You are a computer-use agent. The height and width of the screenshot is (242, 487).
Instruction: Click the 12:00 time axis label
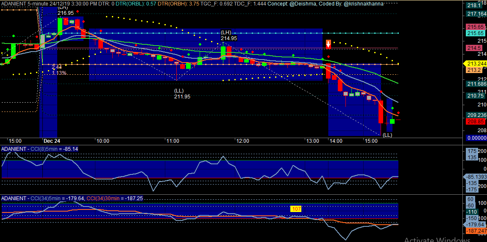(x=242, y=141)
